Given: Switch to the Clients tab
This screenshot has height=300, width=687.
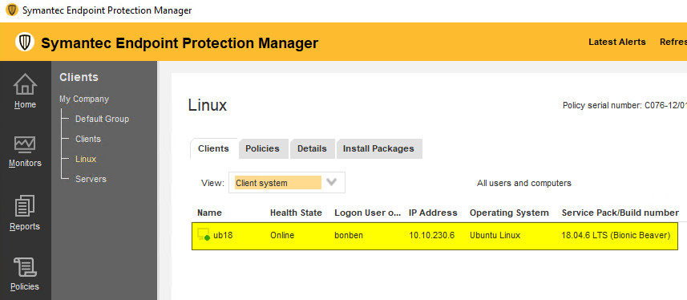Looking at the screenshot, I should click(213, 148).
